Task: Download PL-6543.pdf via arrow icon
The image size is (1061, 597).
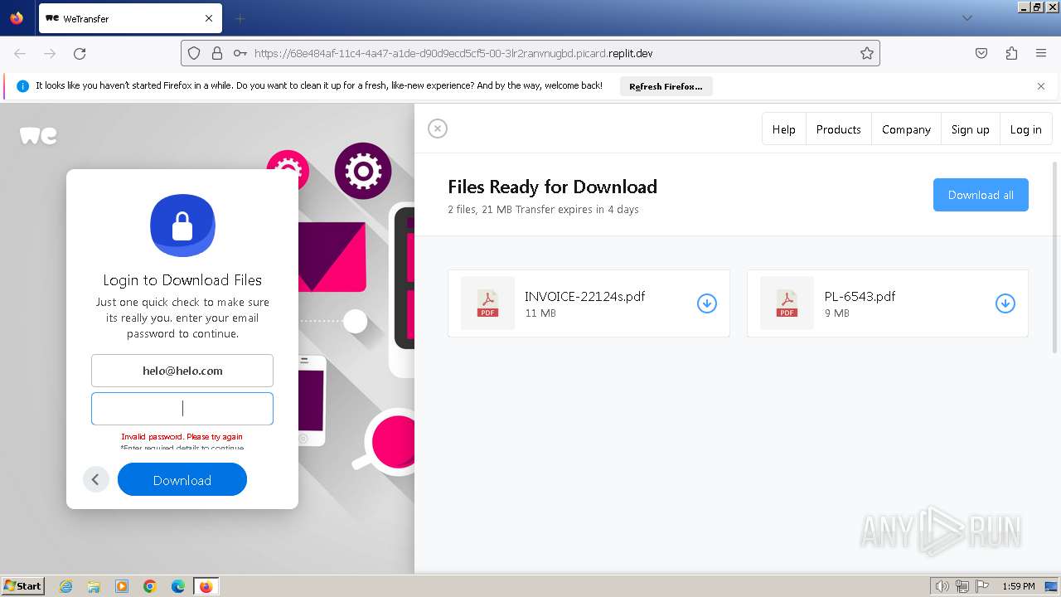Action: tap(1005, 303)
